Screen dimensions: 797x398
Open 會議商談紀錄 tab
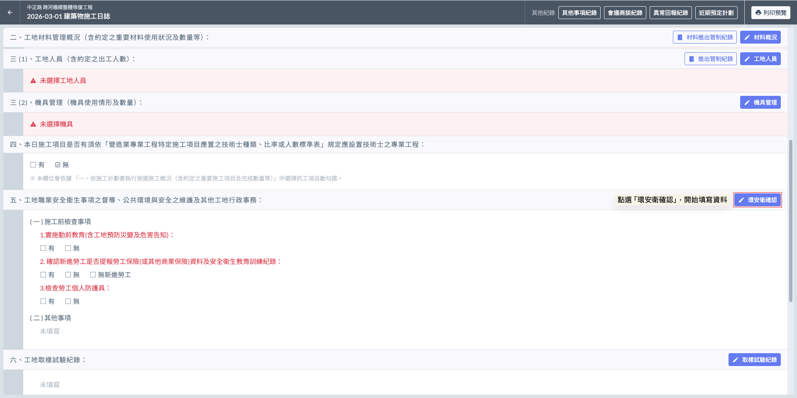pos(625,13)
